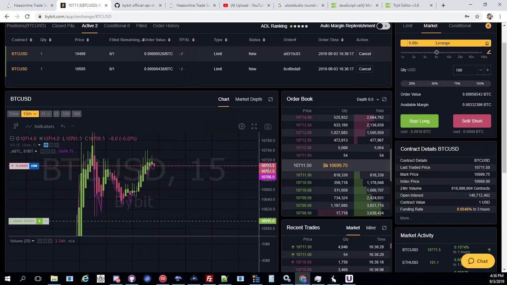507x285 pixels.
Task: Take a chart snapshot camera icon
Action: tap(268, 126)
